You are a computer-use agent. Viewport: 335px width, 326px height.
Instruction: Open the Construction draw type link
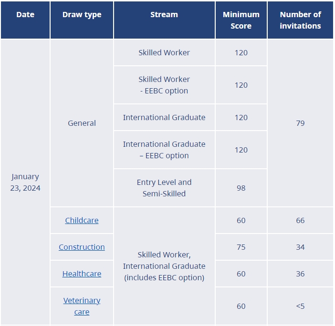(x=82, y=247)
